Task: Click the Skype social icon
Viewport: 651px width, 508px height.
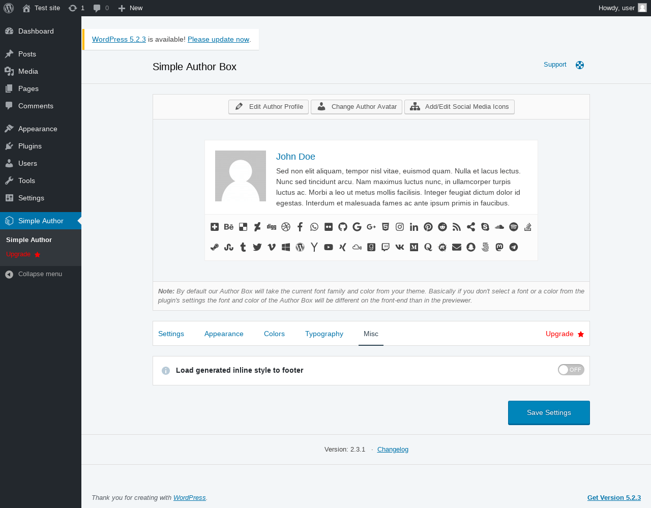Action: coord(485,227)
